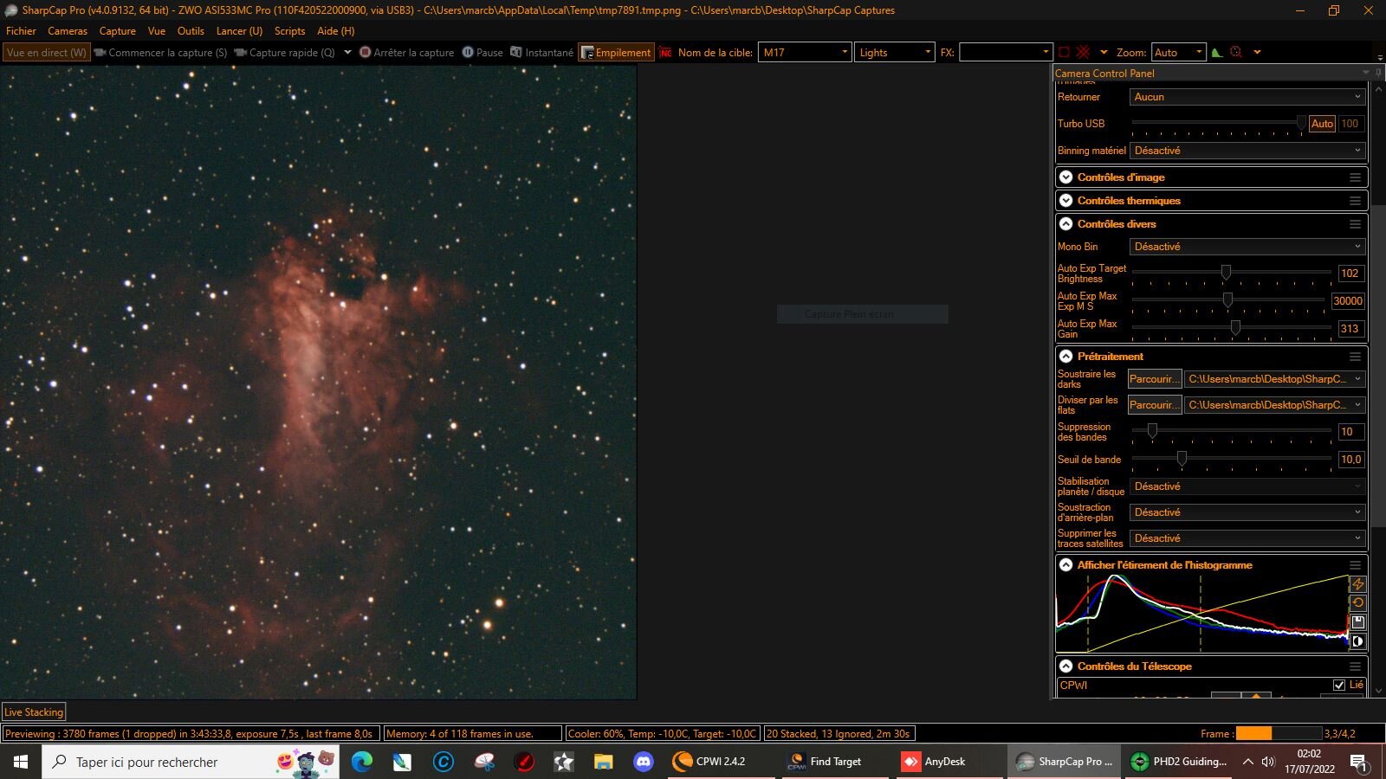Open the Binning matériel dropdown

click(1247, 151)
